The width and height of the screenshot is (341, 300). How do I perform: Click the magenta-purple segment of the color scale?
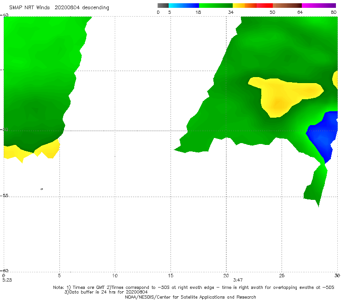[319, 6]
